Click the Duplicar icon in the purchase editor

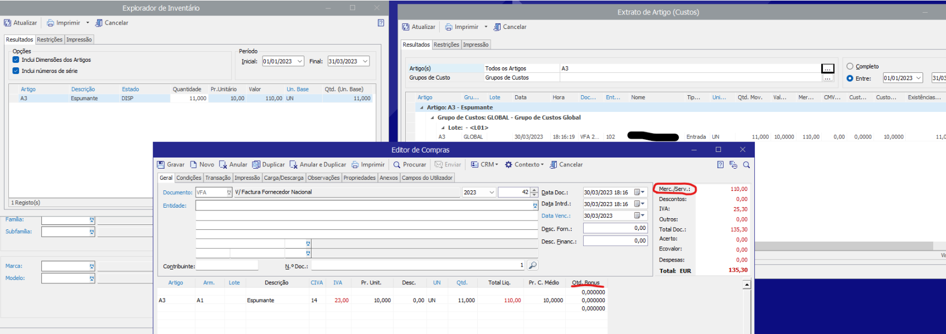256,165
